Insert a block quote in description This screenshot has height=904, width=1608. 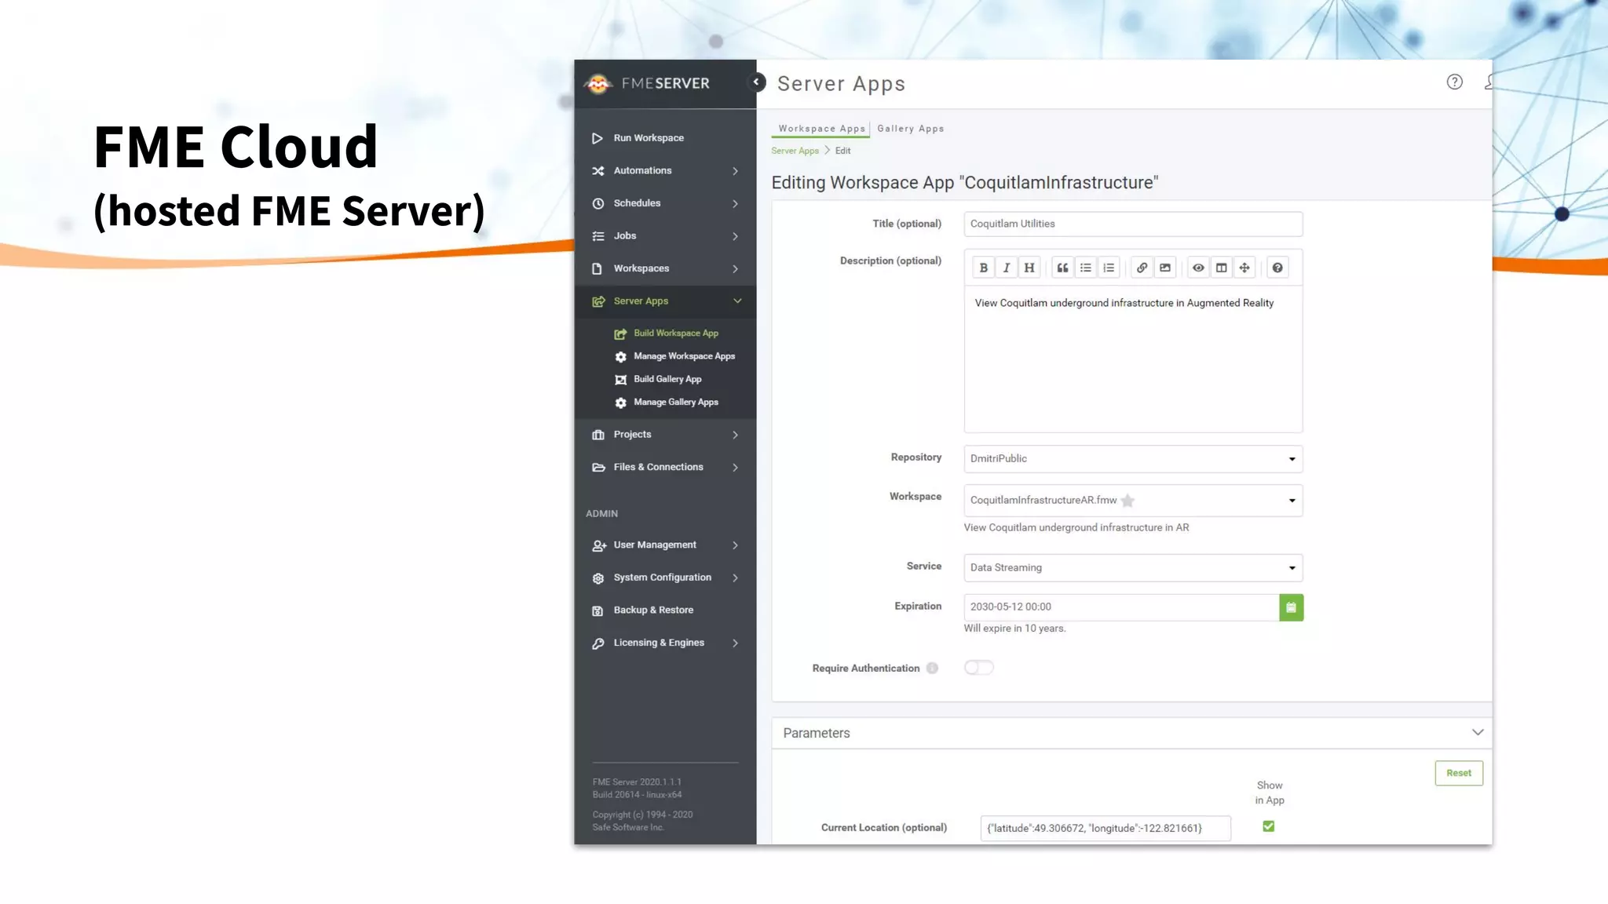point(1062,268)
